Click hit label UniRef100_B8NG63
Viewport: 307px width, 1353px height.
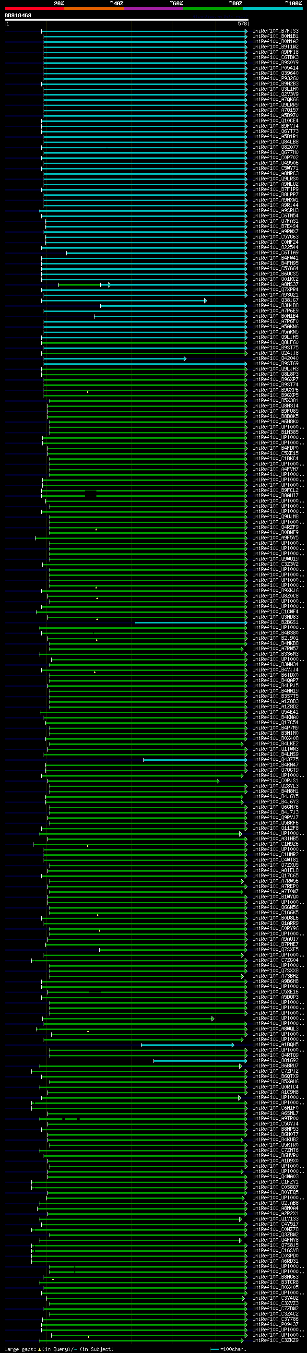click(275, 1277)
